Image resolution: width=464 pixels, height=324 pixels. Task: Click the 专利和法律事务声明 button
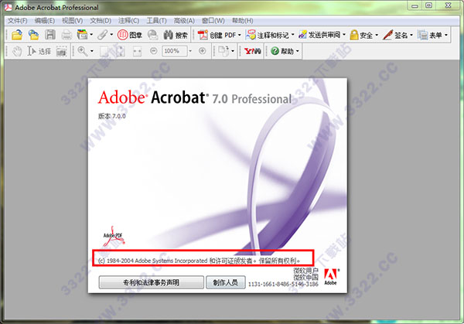pyautogui.click(x=152, y=282)
